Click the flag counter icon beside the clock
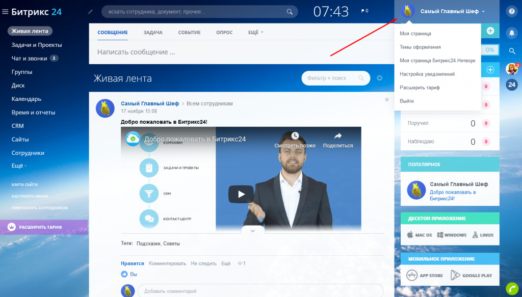 click(x=364, y=11)
